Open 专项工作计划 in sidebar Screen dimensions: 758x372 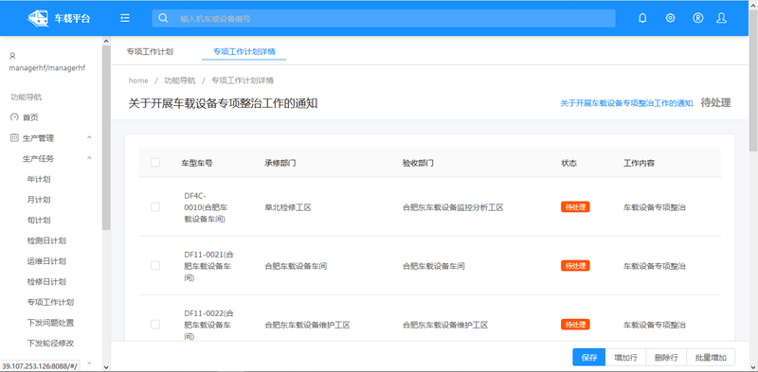point(51,303)
